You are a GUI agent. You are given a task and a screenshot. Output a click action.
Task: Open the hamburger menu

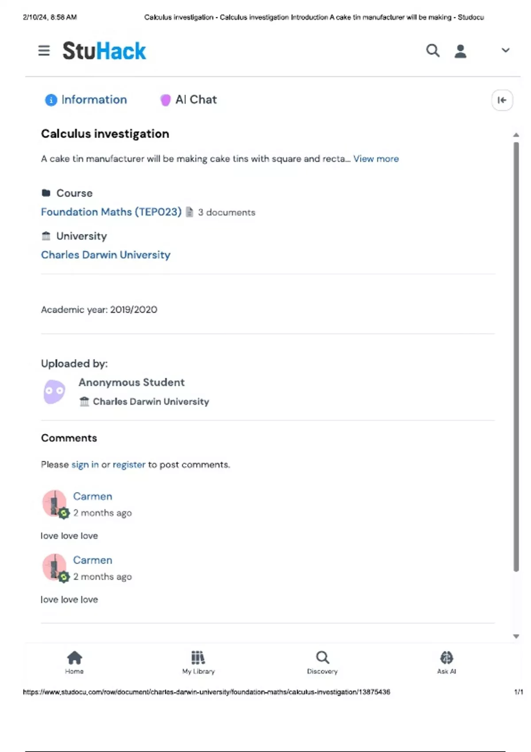(44, 50)
